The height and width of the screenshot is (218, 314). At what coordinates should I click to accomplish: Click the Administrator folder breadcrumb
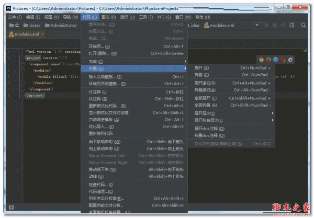click(x=61, y=25)
